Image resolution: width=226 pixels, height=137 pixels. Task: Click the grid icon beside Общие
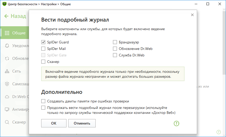[x=7, y=33]
